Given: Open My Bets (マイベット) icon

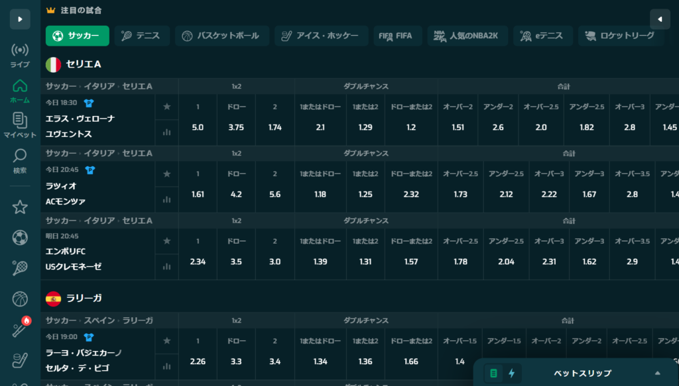Looking at the screenshot, I should (x=20, y=125).
